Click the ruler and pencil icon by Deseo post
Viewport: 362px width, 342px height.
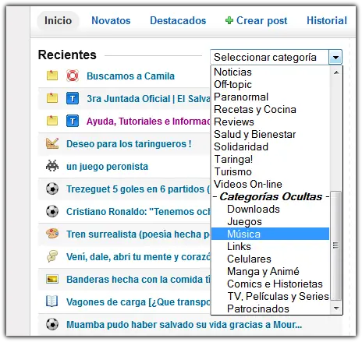(x=52, y=143)
